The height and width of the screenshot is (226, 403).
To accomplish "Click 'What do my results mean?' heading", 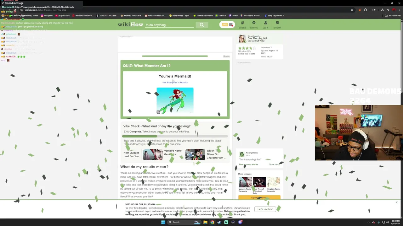I will tap(144, 167).
